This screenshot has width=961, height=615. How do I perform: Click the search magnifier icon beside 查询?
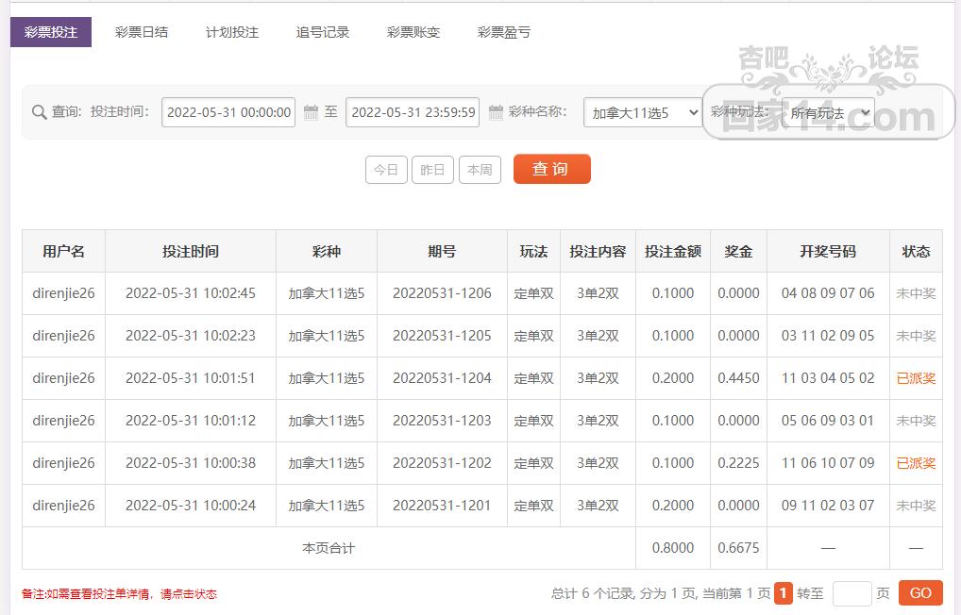click(38, 112)
